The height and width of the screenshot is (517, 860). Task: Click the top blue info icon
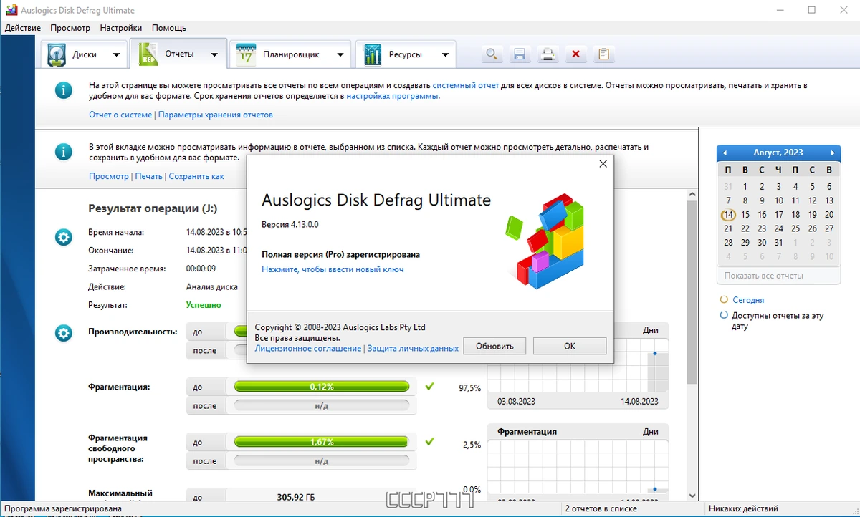coord(64,90)
